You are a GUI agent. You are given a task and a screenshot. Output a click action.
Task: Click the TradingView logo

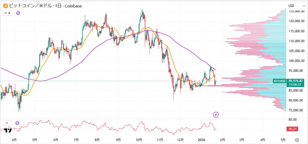tap(8, 130)
